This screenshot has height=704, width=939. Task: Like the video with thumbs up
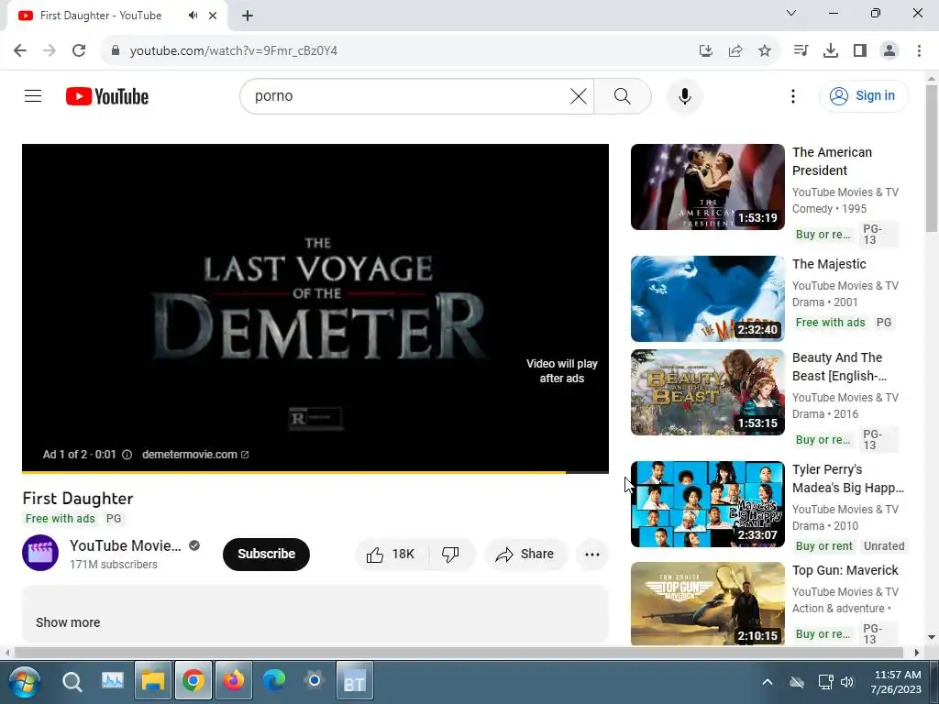[391, 555]
